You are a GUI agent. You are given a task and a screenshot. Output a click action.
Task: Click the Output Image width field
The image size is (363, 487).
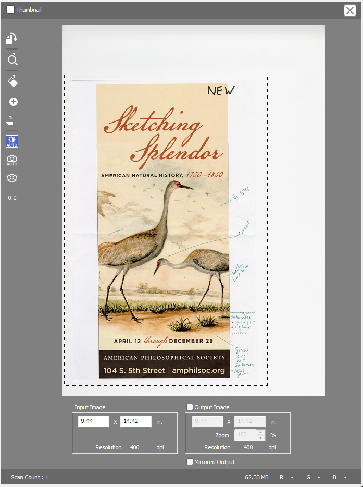[x=208, y=421]
